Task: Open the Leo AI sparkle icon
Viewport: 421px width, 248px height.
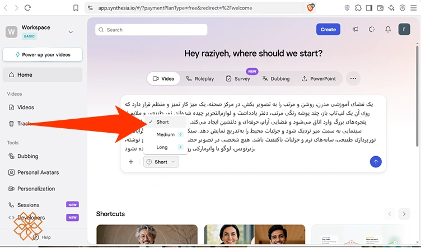Action: tap(391, 8)
